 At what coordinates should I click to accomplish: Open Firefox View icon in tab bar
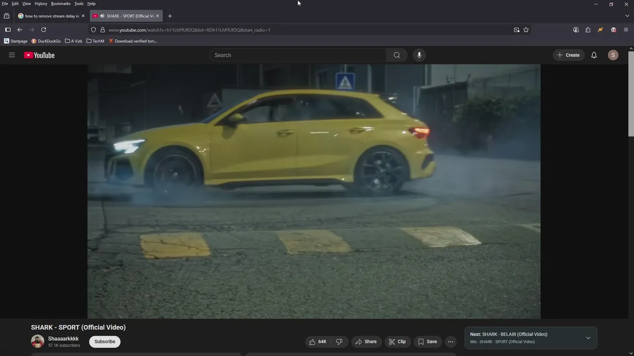click(6, 16)
